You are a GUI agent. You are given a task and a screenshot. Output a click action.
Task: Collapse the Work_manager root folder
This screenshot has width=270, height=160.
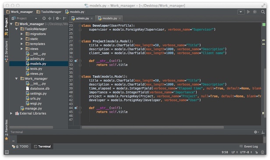[x=11, y=24]
